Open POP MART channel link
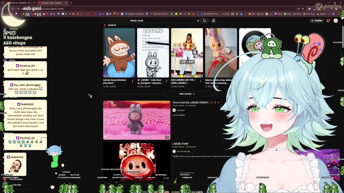Screen dimensions: 344x193 [181, 110]
